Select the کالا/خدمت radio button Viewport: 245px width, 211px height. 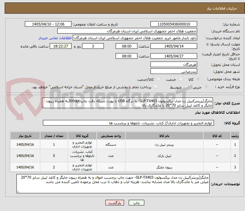tap(159, 79)
